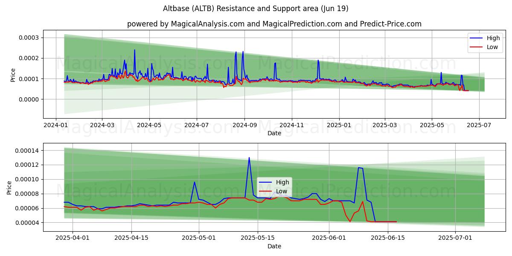
Task: Select 'High' label in bottom chart legend
Action: [x=282, y=182]
